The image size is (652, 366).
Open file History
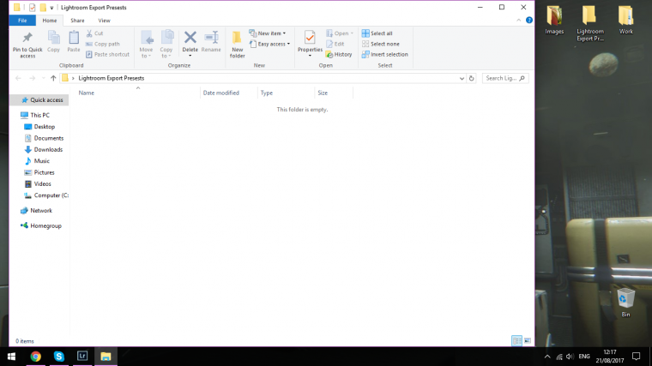point(339,54)
